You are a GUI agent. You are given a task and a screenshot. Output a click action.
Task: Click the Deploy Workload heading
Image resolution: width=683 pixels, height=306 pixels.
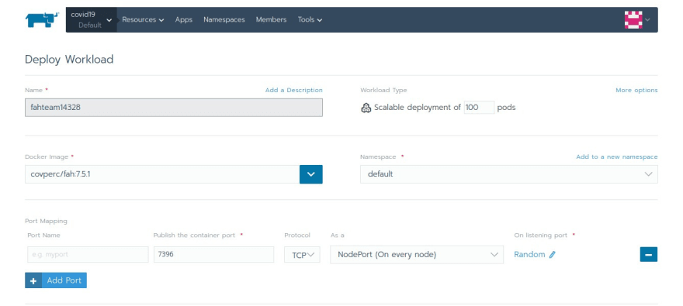(x=69, y=59)
